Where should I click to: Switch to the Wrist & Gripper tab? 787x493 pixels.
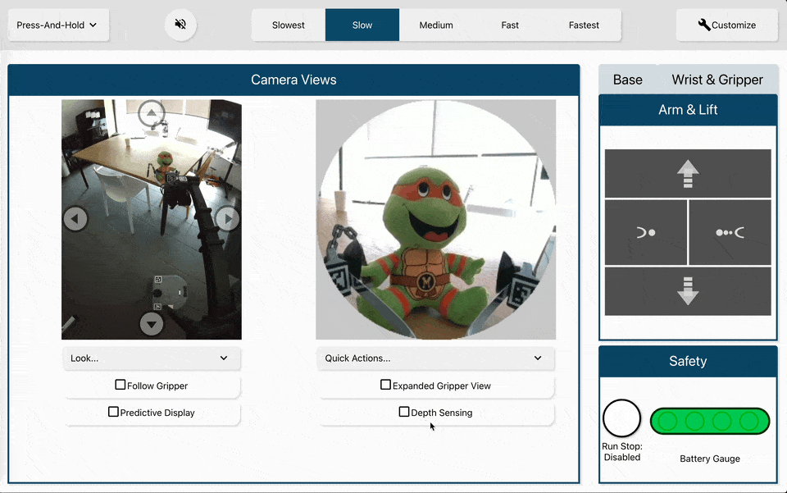click(x=717, y=80)
